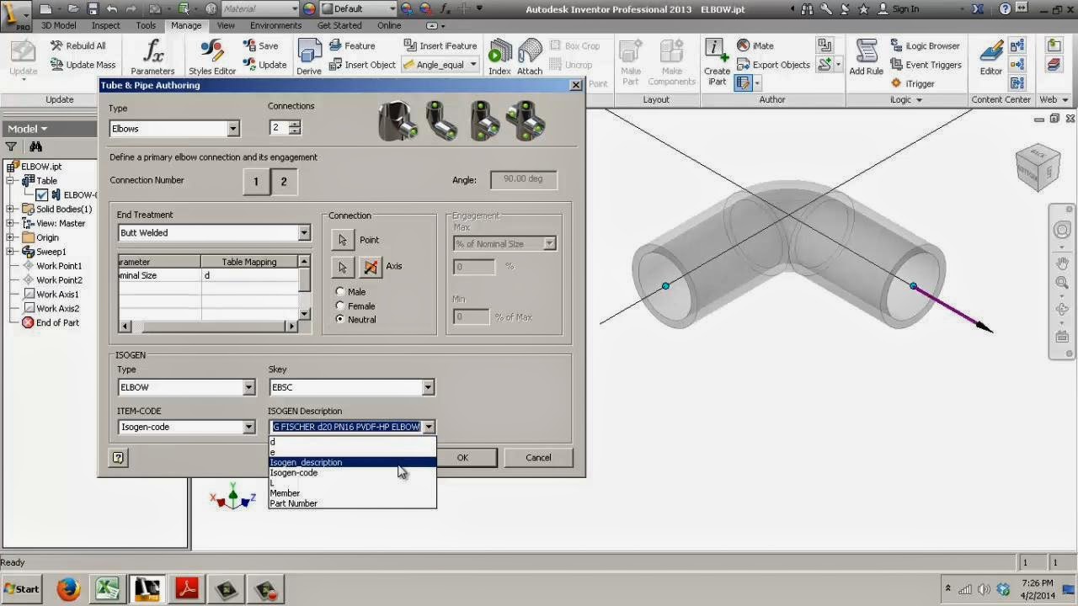
Task: Choose Member from the dropdown list
Action: pos(352,493)
